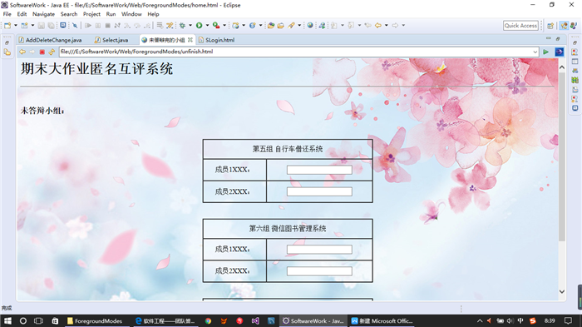Click the Open Web Browser globe icon

click(x=310, y=25)
